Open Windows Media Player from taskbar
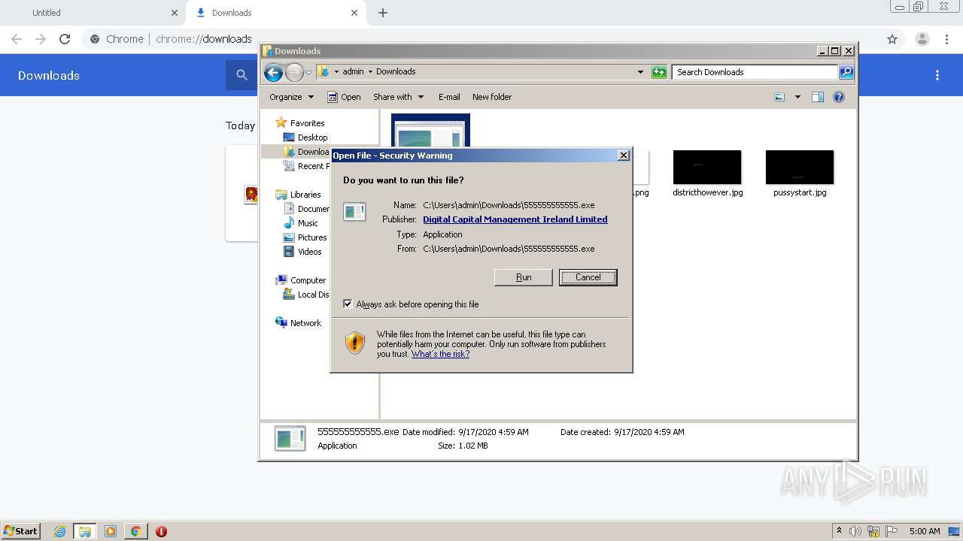 [111, 531]
